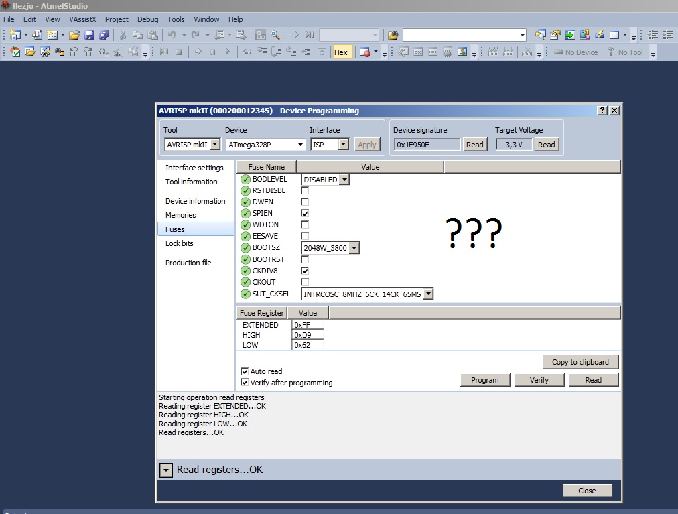Uncheck the SPIEN fuse checkbox
This screenshot has height=514, width=678.
305,213
